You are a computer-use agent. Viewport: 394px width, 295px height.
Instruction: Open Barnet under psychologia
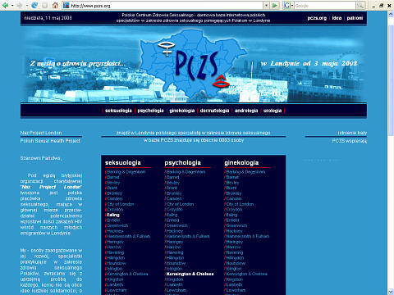point(173,177)
